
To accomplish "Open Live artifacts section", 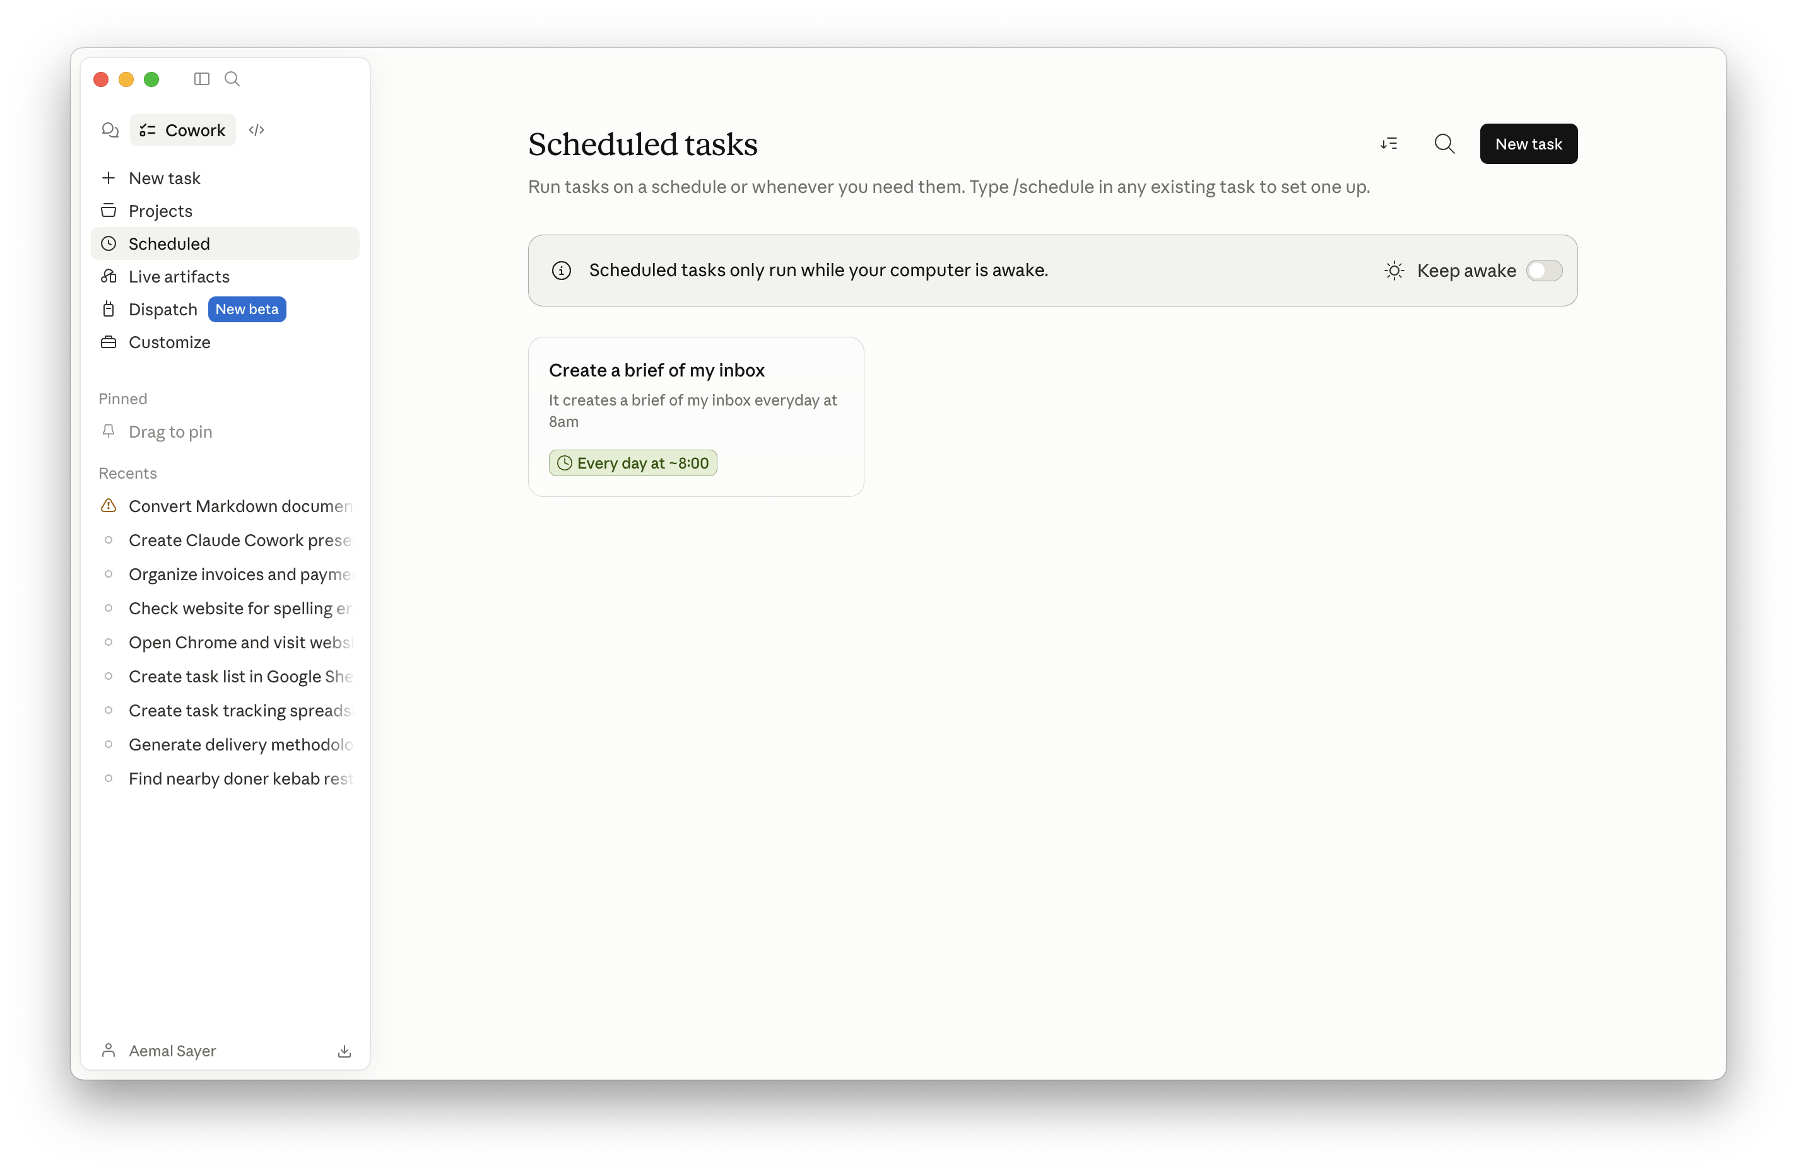I will [179, 277].
